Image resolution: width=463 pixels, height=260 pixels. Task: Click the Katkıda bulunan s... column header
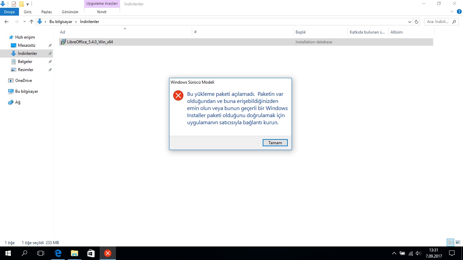tap(368, 32)
